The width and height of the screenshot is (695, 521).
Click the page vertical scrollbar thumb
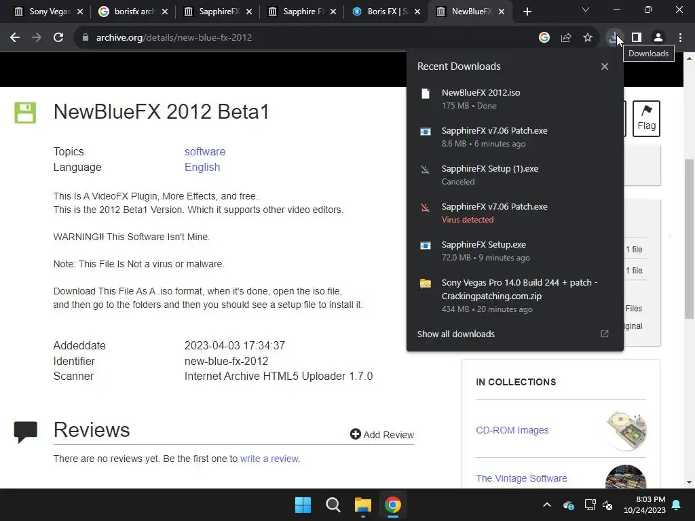tap(689, 238)
